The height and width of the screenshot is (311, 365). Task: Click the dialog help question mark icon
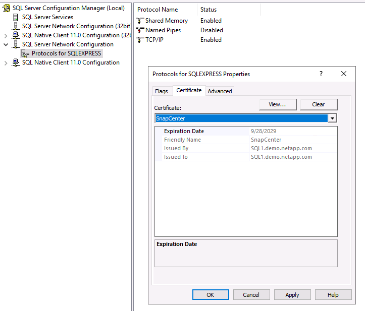point(321,74)
